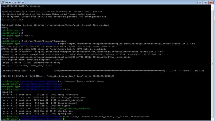Minimize the PuTTY window
The image size is (215, 121).
(200, 2)
